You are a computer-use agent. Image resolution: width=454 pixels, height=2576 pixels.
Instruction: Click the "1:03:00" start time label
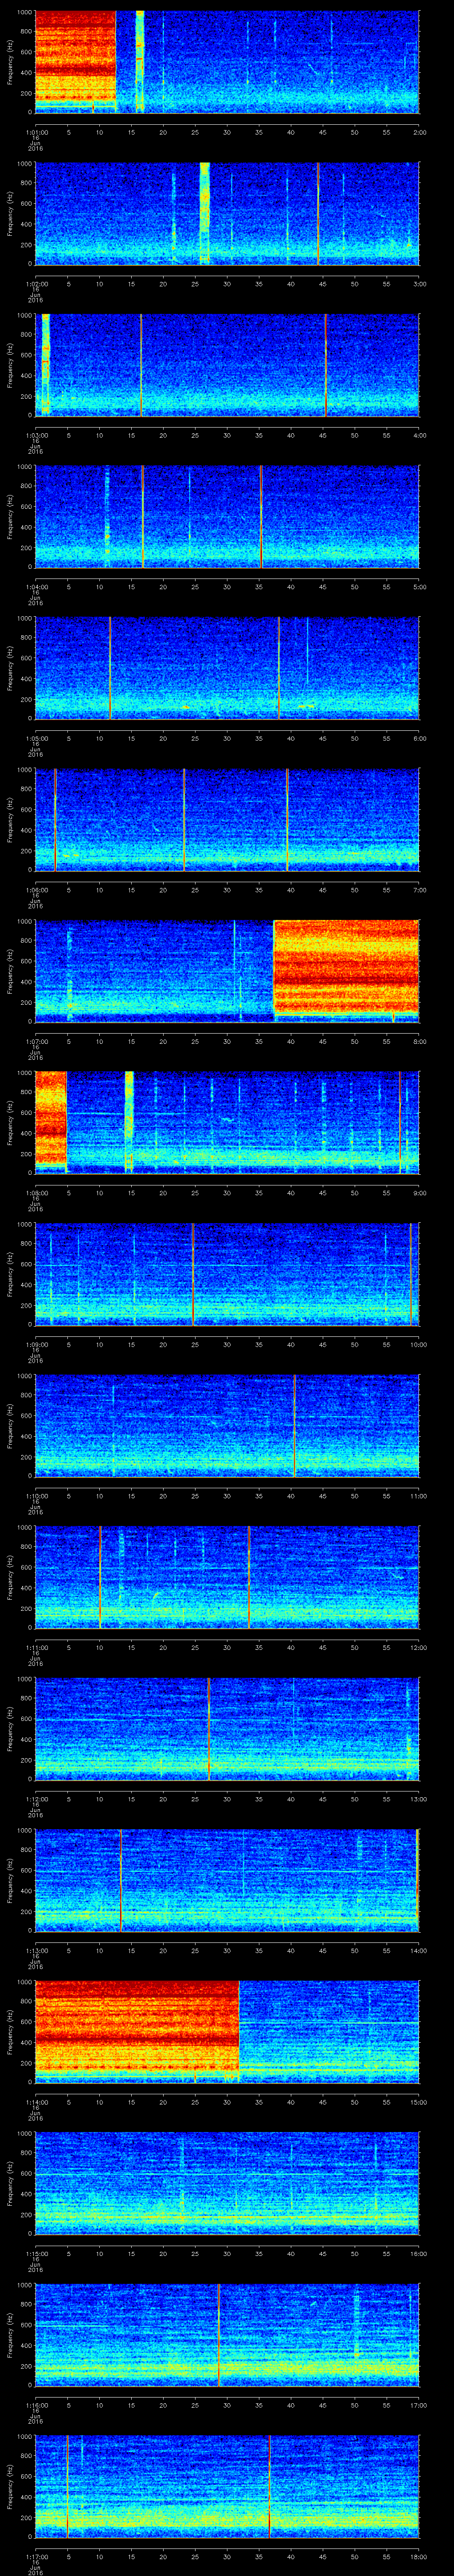point(36,435)
